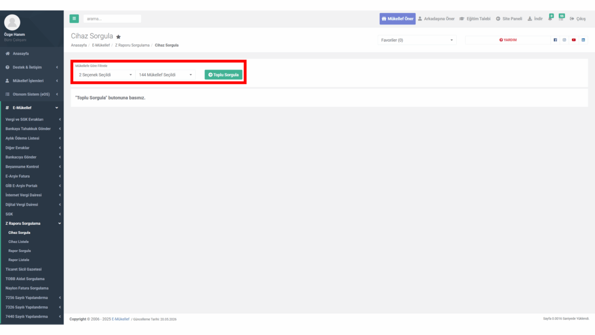
Task: Open the Instagram social icon
Action: (x=564, y=40)
